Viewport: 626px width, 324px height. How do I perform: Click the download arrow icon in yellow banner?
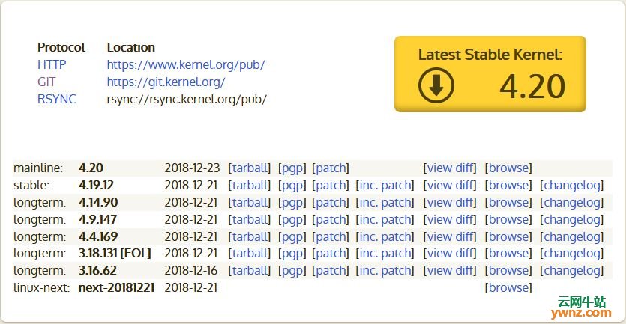tap(436, 85)
